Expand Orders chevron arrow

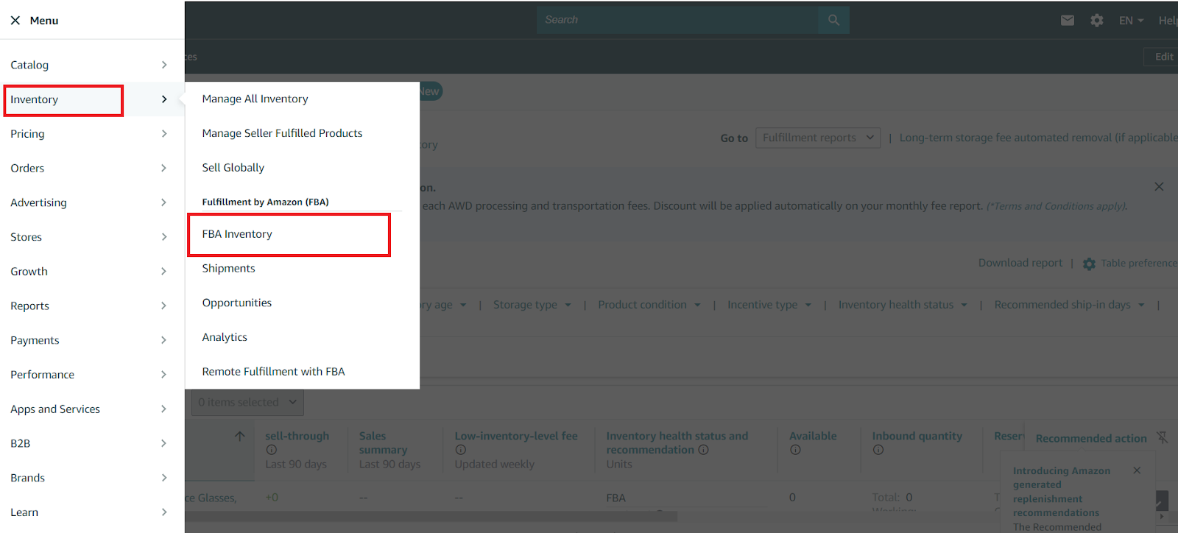point(164,168)
